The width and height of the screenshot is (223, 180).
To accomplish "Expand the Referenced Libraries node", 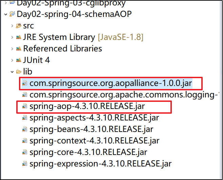I will click(x=12, y=49).
